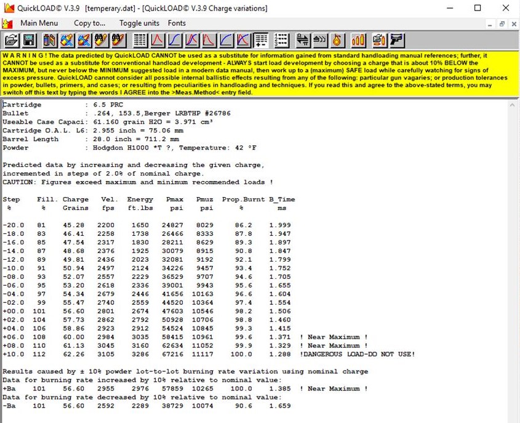
Task: Click Pmuz 11117 in the +10.0 row
Action: [x=202, y=355]
